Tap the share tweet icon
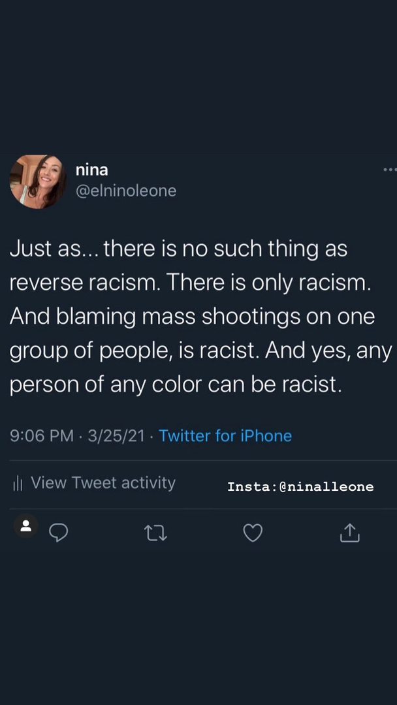 349,533
